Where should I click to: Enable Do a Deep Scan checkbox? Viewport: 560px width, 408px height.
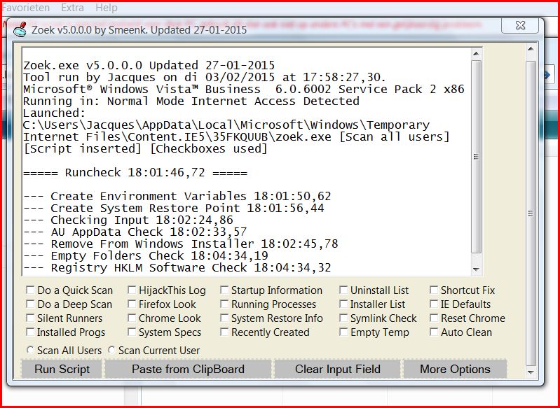(x=30, y=304)
